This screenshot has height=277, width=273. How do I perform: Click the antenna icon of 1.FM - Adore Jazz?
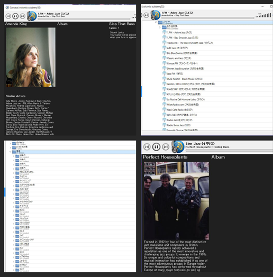pos(164,32)
